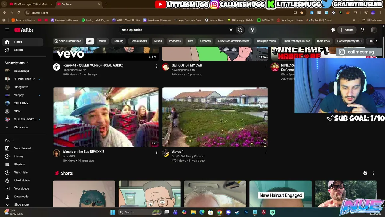This screenshot has width=385, height=217.
Task: Click the PlaqueBoyMaxLive channel avatar
Action: tap(57, 67)
